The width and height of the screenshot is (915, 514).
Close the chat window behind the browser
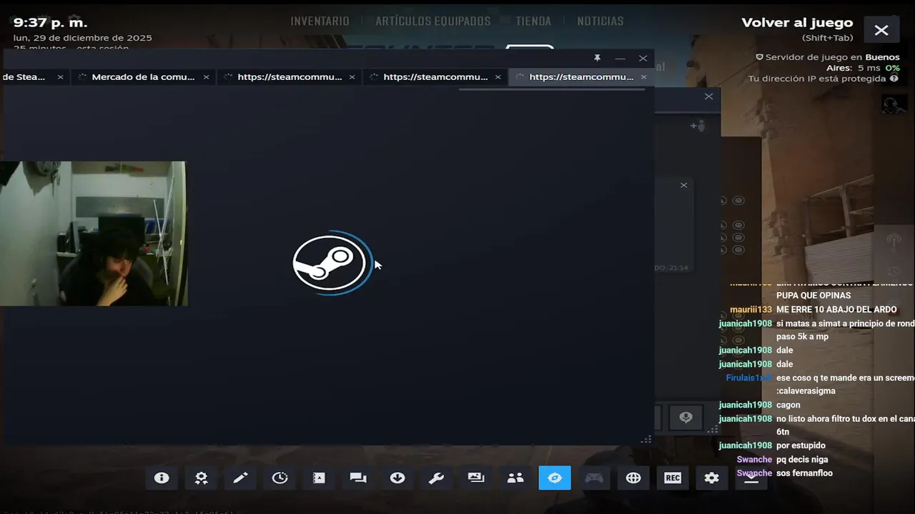[x=708, y=96]
